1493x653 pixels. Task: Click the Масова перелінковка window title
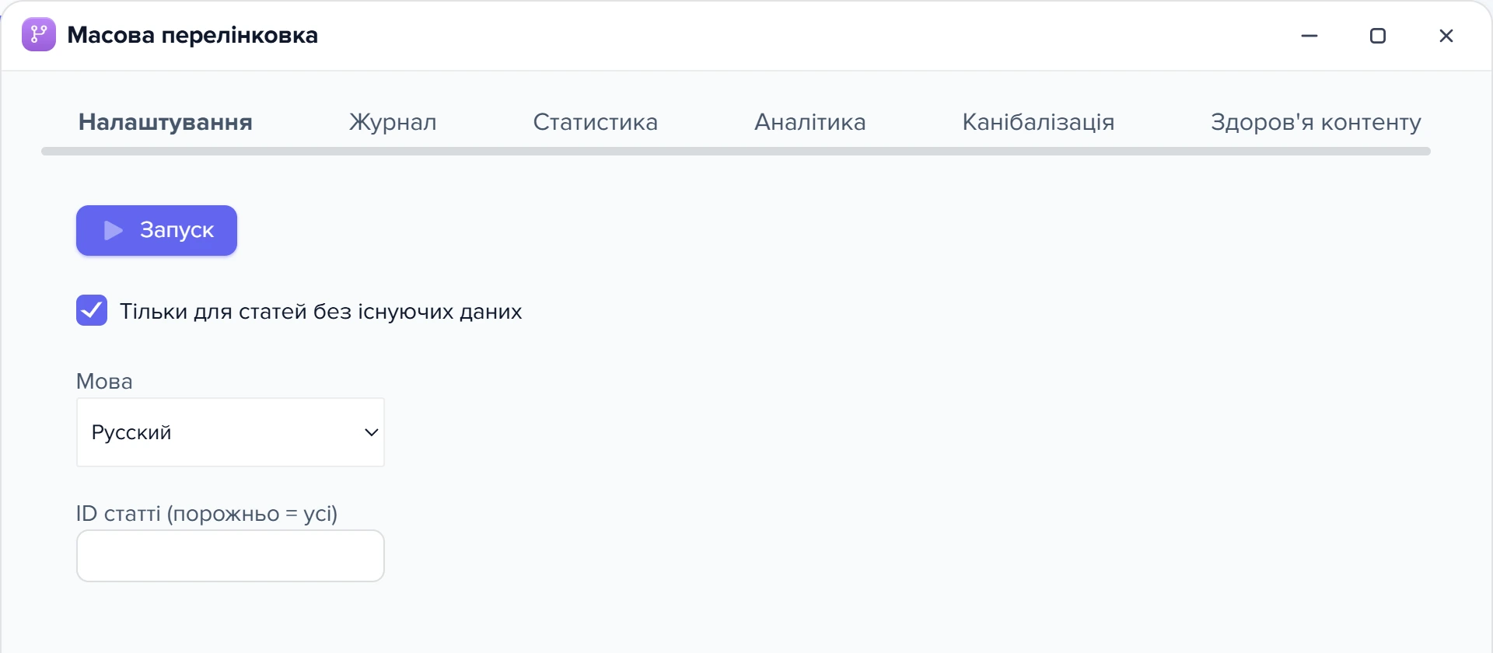[x=193, y=35]
